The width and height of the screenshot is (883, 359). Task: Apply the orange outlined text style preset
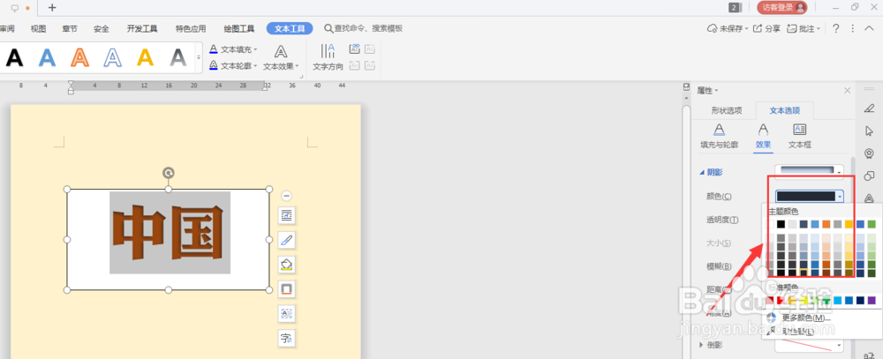[80, 57]
